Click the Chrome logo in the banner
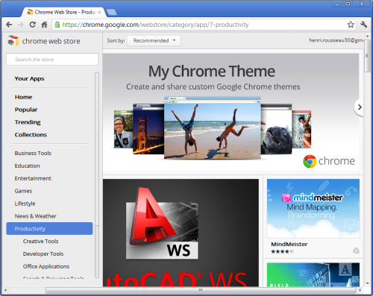Image resolution: width=373 pixels, height=296 pixels. coord(329,161)
